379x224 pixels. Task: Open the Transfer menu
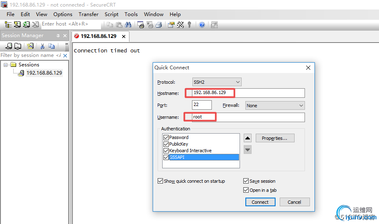point(89,14)
